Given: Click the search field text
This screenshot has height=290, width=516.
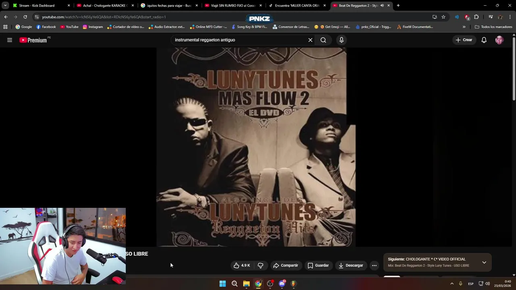Looking at the screenshot, I should click(205, 40).
